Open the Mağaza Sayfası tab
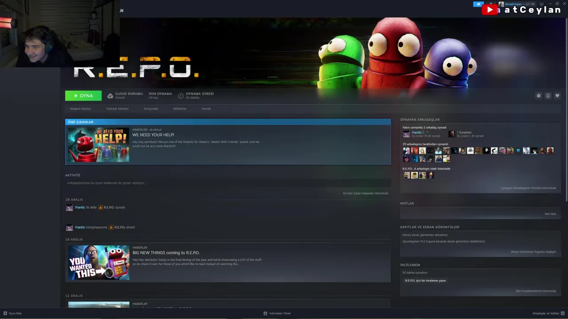This screenshot has width=568, height=319. [x=80, y=109]
